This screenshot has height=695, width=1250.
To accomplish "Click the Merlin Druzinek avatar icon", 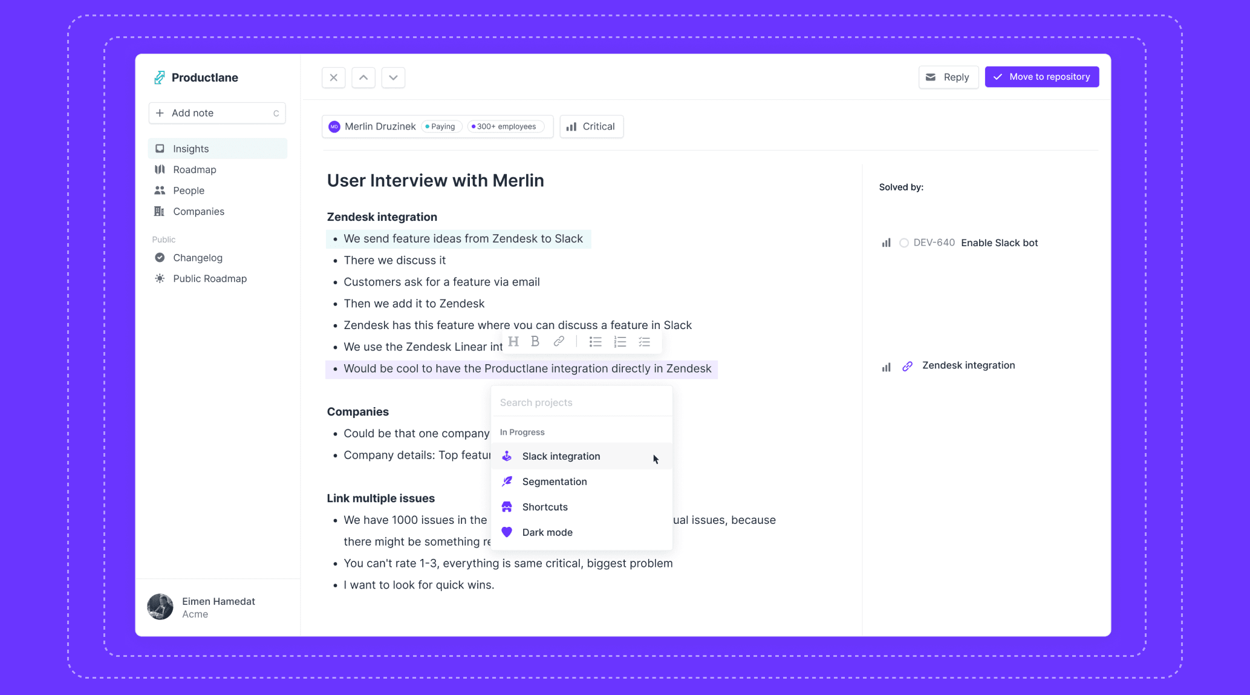I will tap(334, 126).
